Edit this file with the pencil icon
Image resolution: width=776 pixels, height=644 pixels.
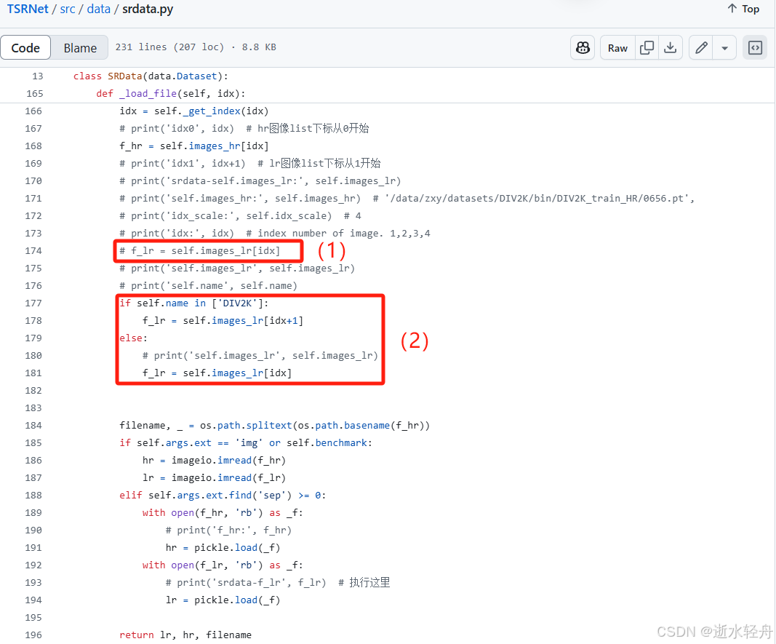(x=700, y=47)
